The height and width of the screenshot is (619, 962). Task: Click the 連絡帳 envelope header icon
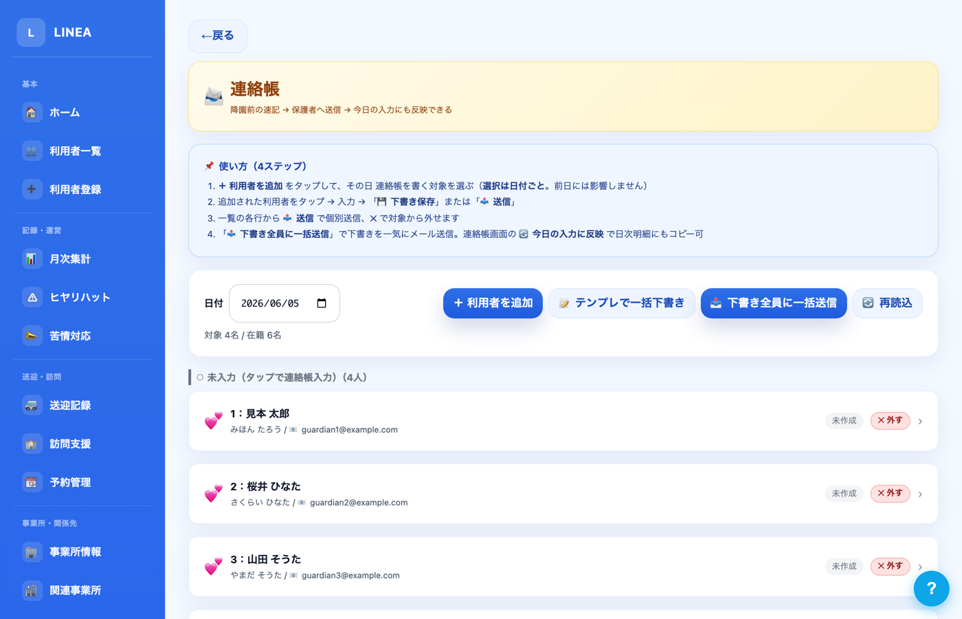point(214,96)
